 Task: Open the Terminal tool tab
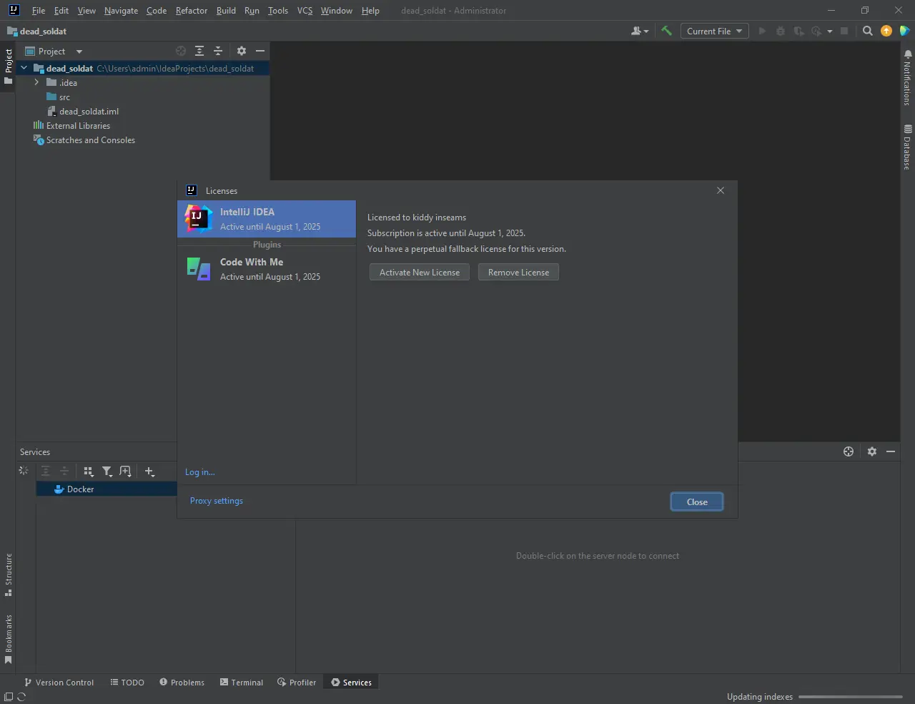click(242, 683)
